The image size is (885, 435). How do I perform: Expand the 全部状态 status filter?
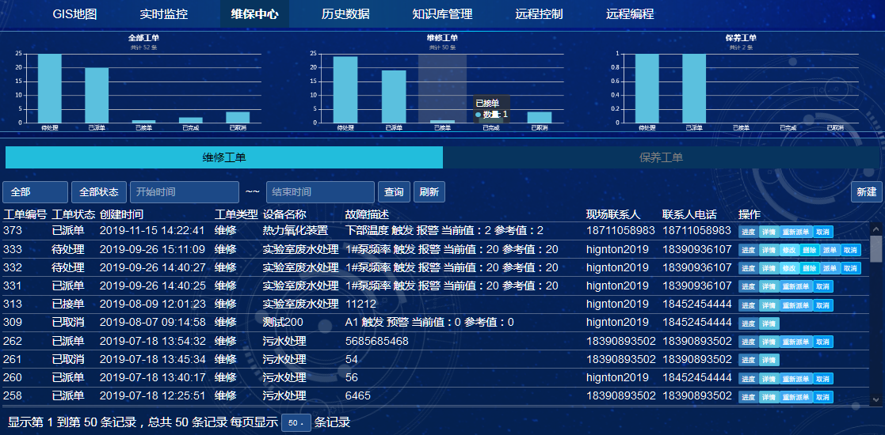(x=99, y=192)
